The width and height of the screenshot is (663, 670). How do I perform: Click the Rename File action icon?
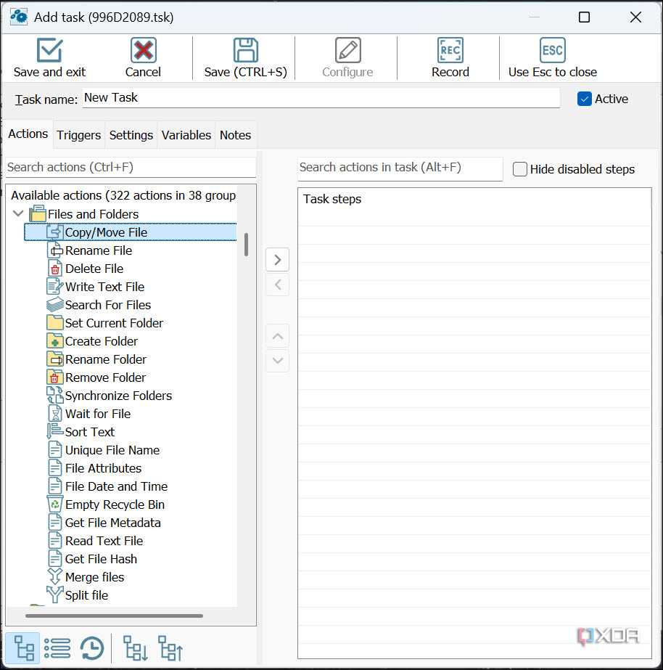[x=55, y=250]
